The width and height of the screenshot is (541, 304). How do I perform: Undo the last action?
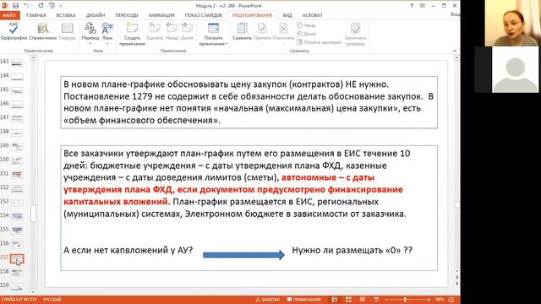click(26, 6)
